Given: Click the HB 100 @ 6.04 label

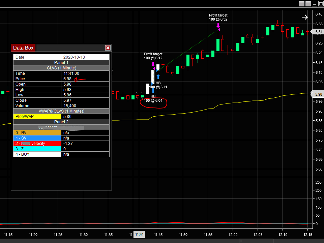Looking at the screenshot, I should pos(153,98).
